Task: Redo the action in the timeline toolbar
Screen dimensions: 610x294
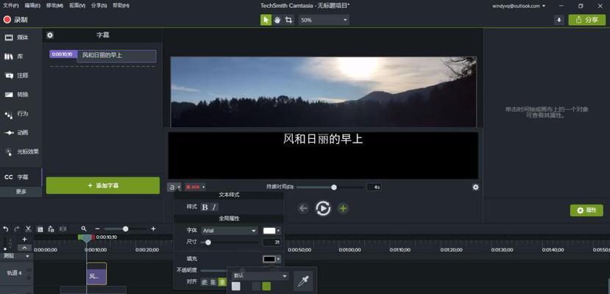Action: point(17,229)
